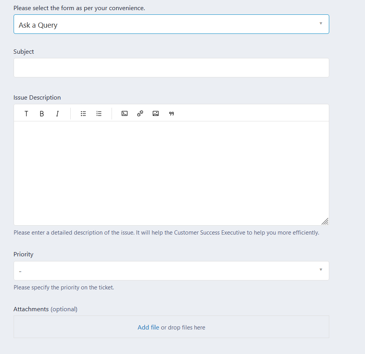Open the text heading style tool
Viewport: 365px width, 354px height.
coord(26,114)
